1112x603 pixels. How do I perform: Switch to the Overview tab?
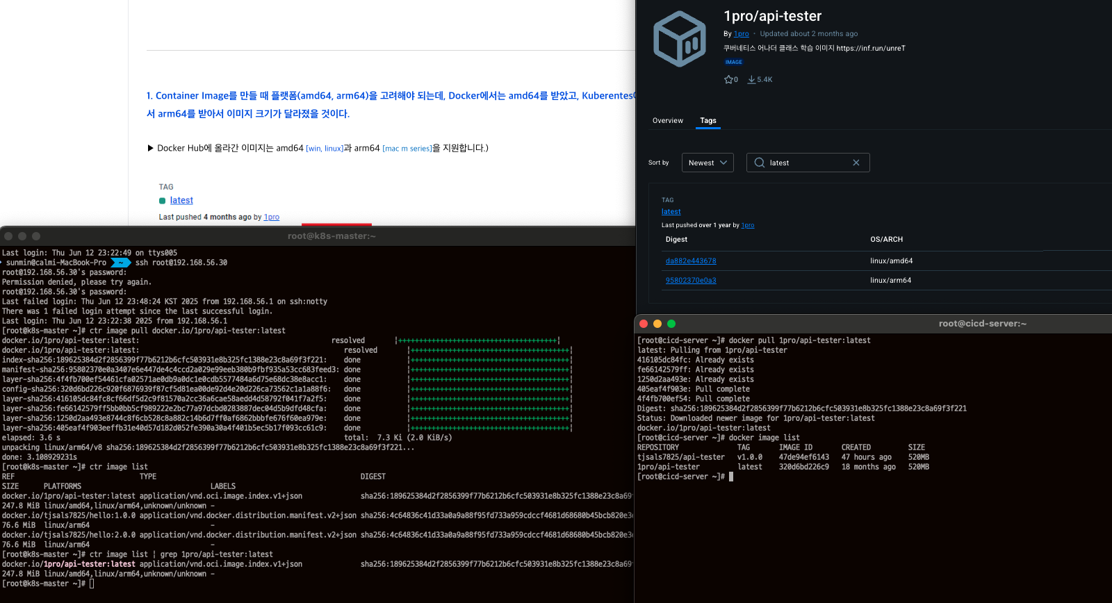tap(668, 121)
